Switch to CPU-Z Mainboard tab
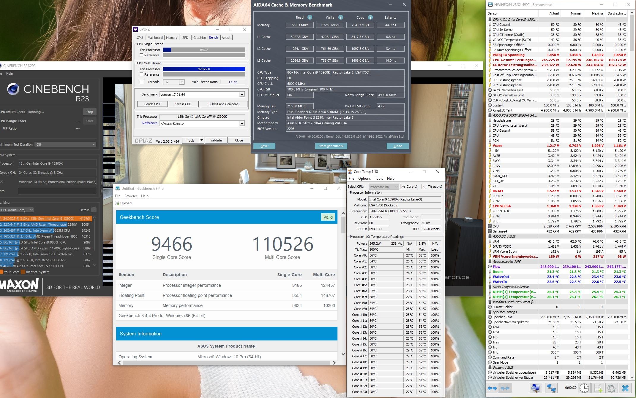 (x=155, y=38)
